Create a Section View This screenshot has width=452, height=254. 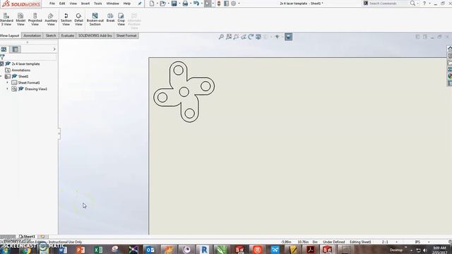[x=66, y=19]
